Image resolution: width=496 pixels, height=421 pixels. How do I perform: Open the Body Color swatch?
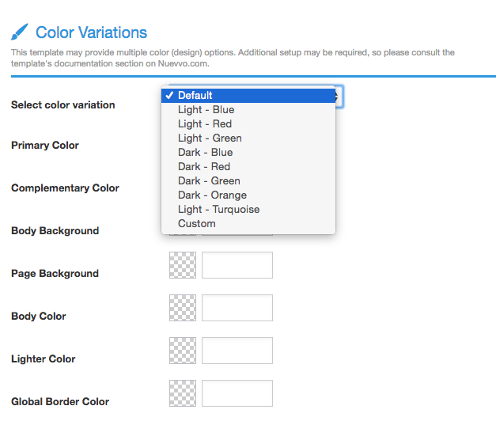coord(183,308)
